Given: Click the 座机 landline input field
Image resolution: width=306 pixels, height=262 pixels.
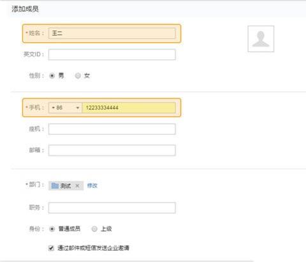Looking at the screenshot, I should click(112, 129).
